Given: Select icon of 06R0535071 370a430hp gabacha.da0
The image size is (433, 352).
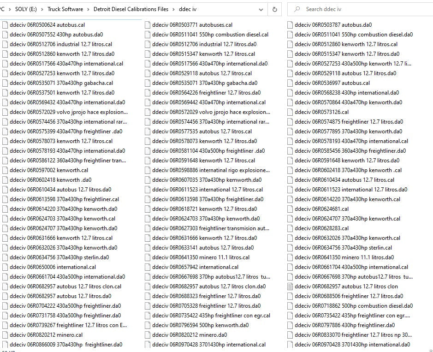Looking at the screenshot, I should click(x=148, y=83).
